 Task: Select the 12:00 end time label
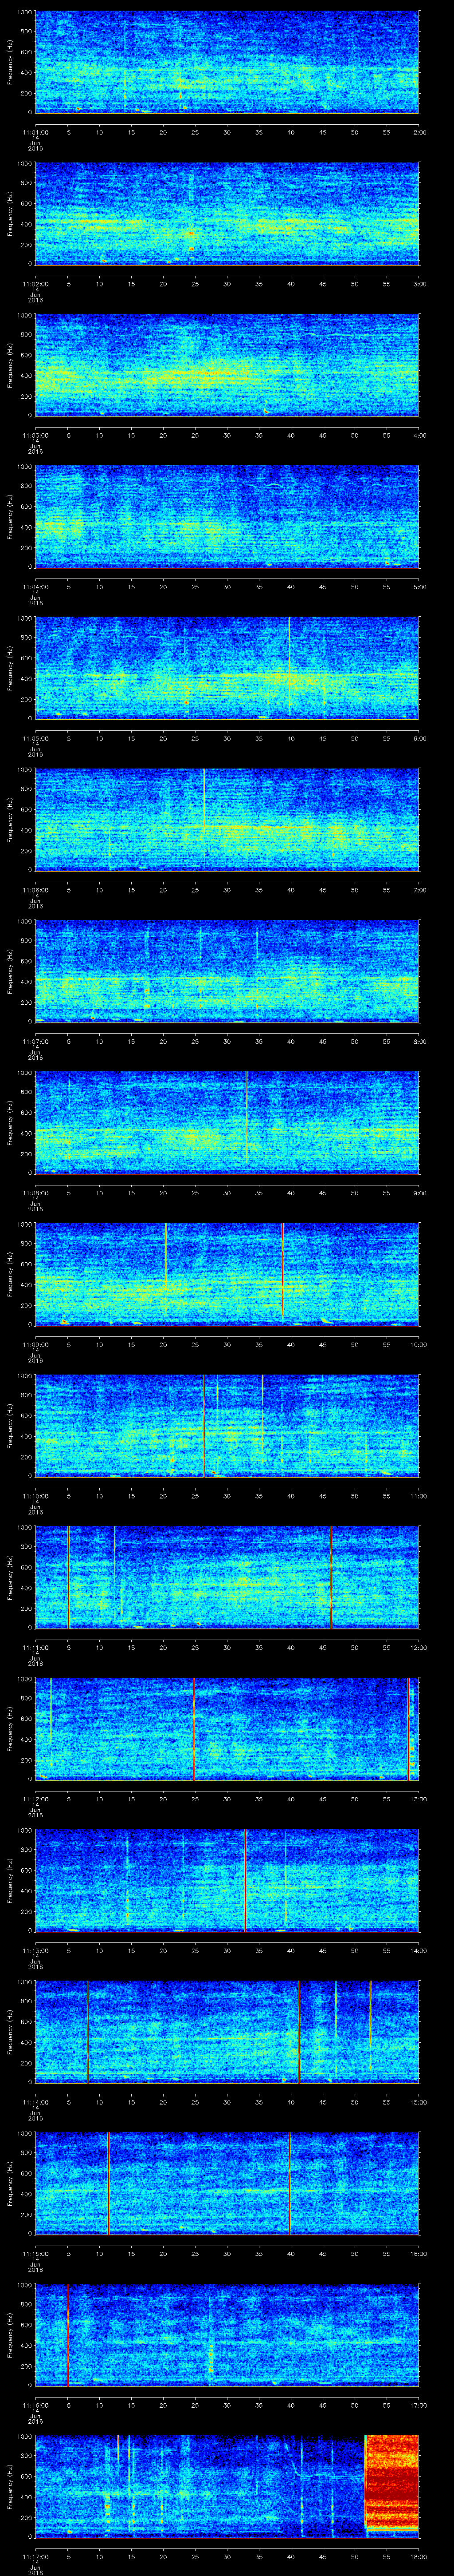tap(419, 1647)
